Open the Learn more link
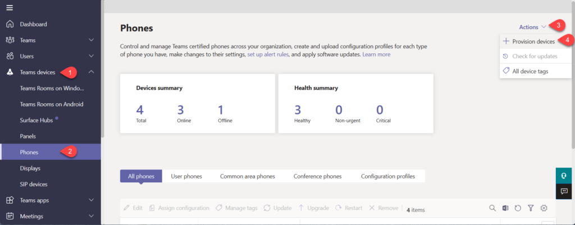575x225 pixels. pyautogui.click(x=376, y=54)
